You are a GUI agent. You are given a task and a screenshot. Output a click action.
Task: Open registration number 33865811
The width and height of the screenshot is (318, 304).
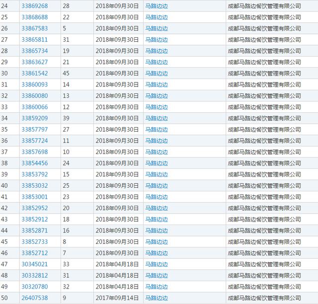[35, 40]
